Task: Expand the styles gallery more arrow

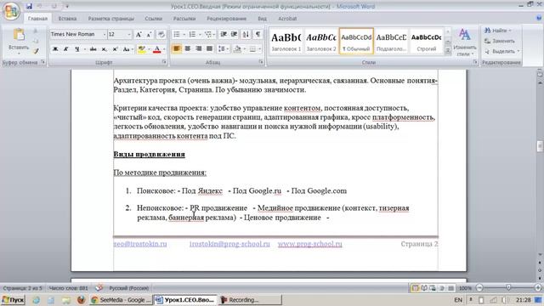Action: pos(448,51)
